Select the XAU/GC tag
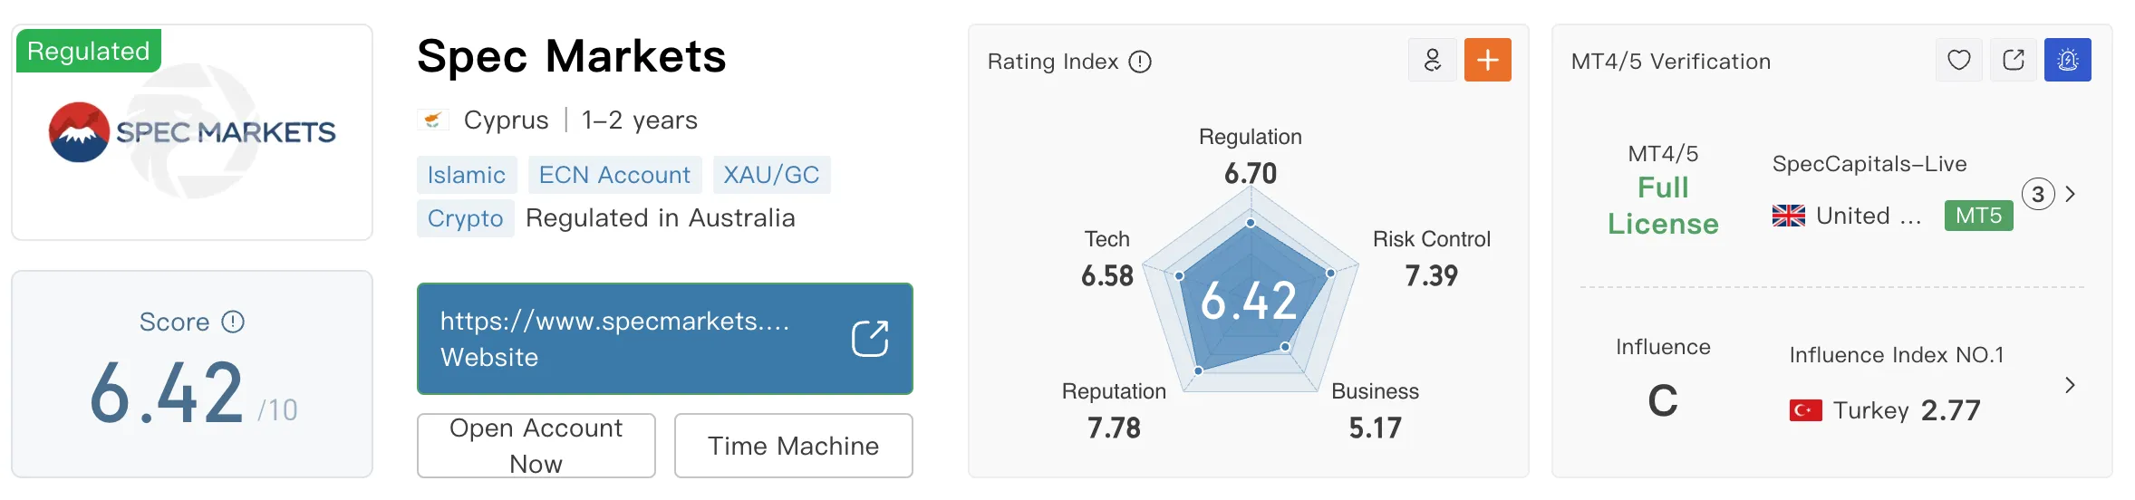This screenshot has width=2135, height=500. [x=771, y=175]
